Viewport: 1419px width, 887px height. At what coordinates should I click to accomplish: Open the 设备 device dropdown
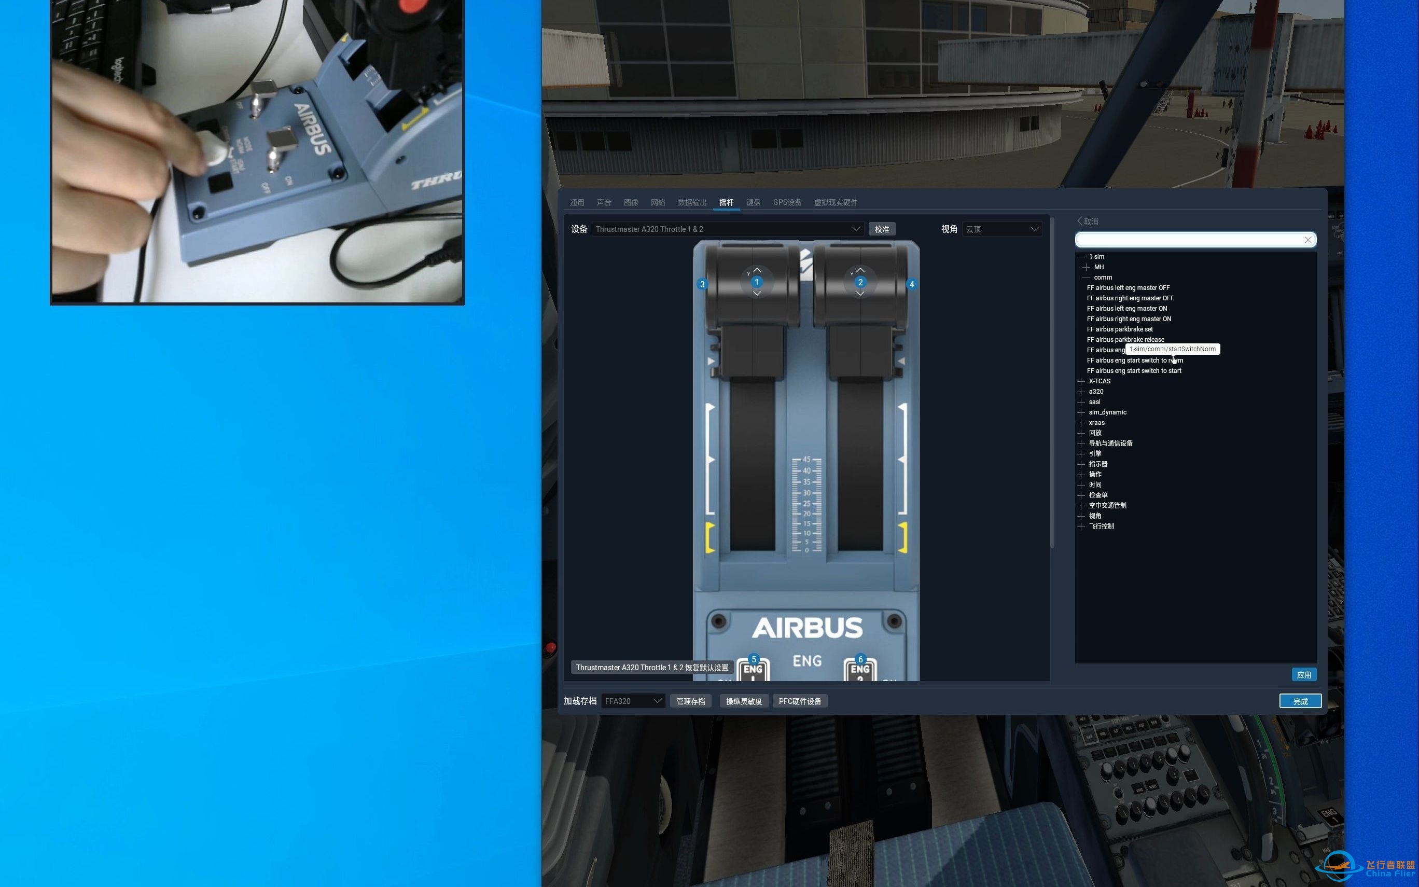pyautogui.click(x=728, y=229)
